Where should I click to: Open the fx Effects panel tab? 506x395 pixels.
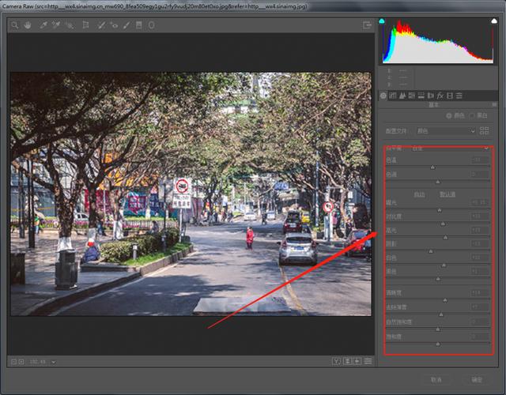tap(441, 96)
